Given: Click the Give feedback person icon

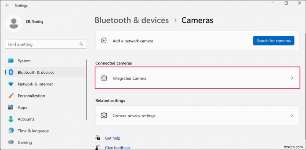Looking at the screenshot, I should [98, 147].
